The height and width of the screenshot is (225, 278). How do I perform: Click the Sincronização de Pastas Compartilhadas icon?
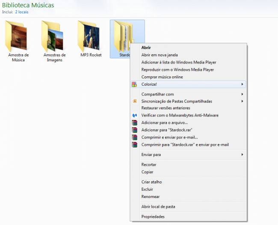(134, 101)
